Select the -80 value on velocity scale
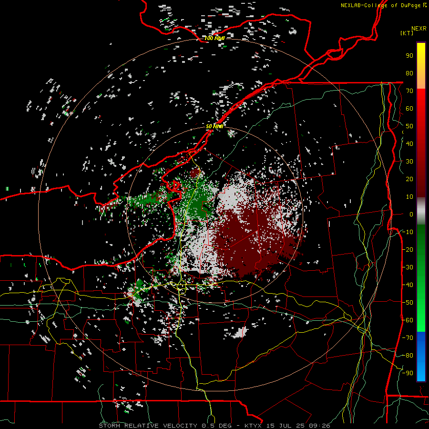 (x=408, y=356)
